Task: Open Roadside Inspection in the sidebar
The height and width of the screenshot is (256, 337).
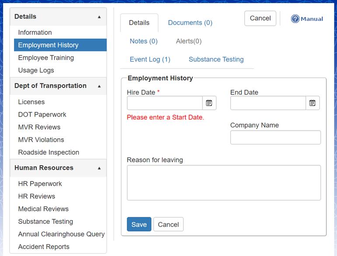Action: tap(49, 152)
